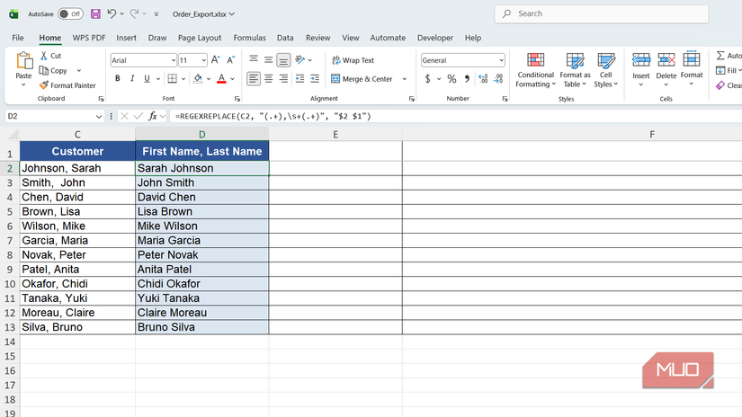
Task: Open Order_Export.xlsx file name dropdown
Action: [203, 13]
